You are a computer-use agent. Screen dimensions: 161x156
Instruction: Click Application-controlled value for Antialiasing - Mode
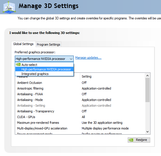96,100
